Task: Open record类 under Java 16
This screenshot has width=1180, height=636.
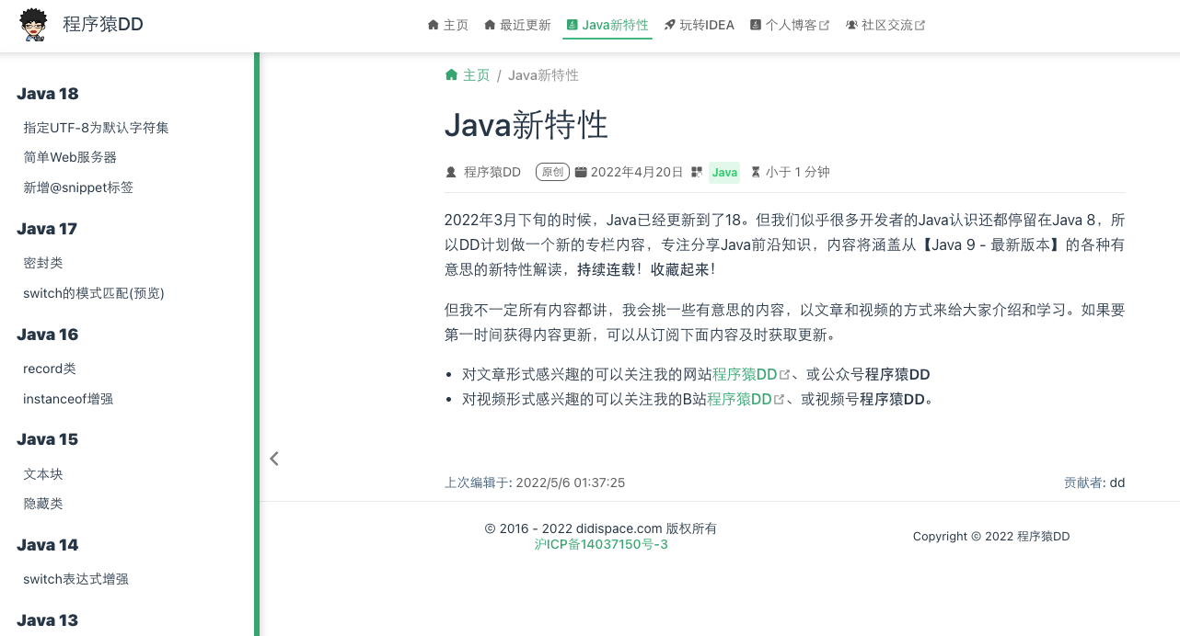Action: point(49,369)
